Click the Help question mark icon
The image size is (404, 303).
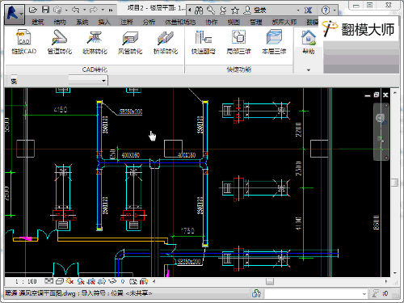(x=326, y=11)
